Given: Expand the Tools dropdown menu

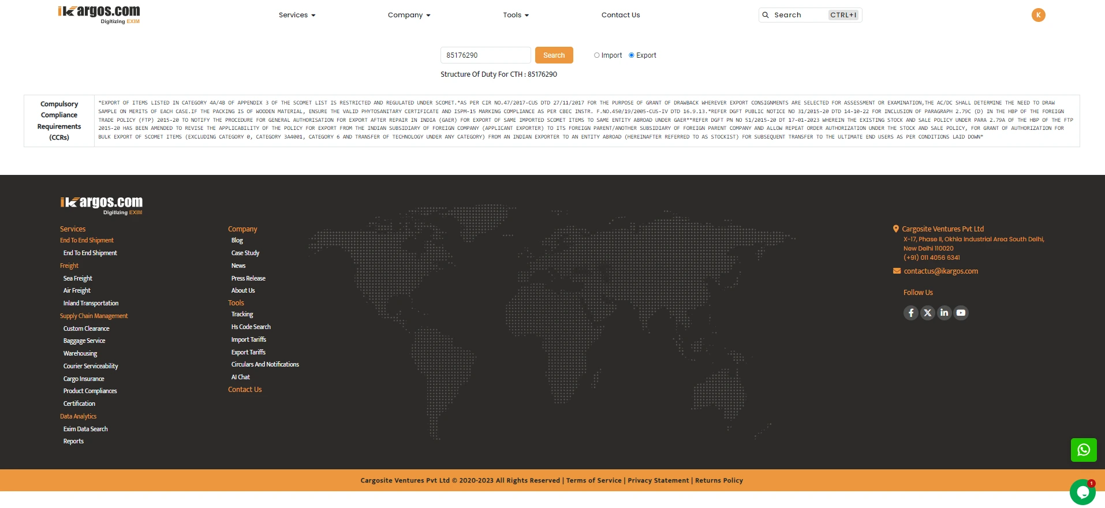Looking at the screenshot, I should pos(516,15).
